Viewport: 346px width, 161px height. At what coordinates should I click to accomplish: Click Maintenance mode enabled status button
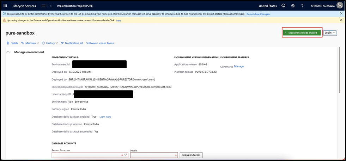click(302, 33)
